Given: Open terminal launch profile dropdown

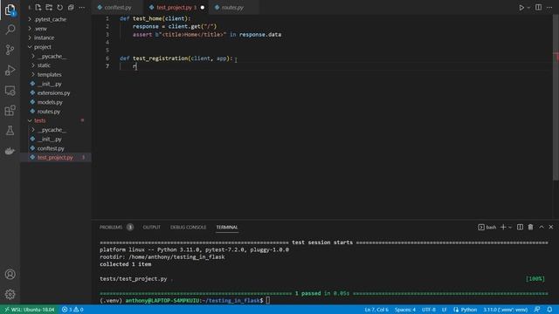Looking at the screenshot, I should (x=510, y=227).
